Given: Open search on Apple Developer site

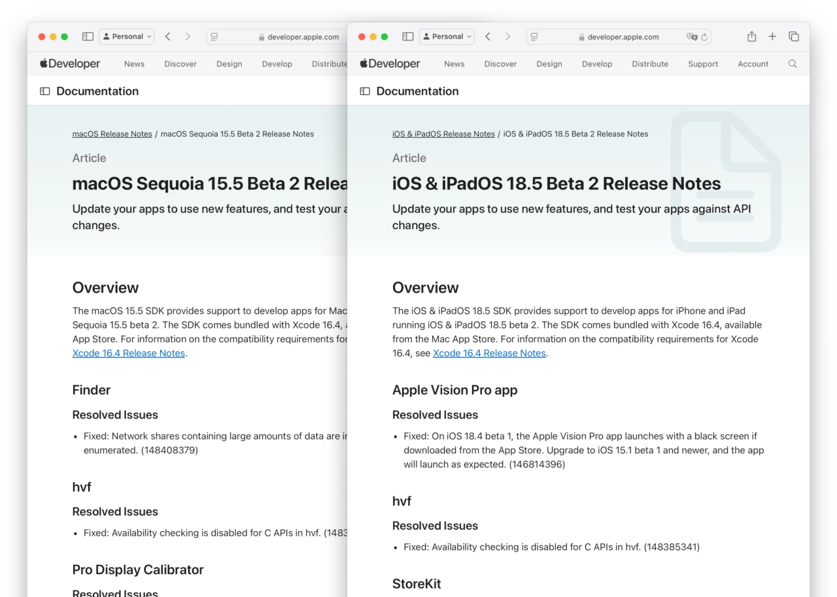Looking at the screenshot, I should click(x=793, y=64).
